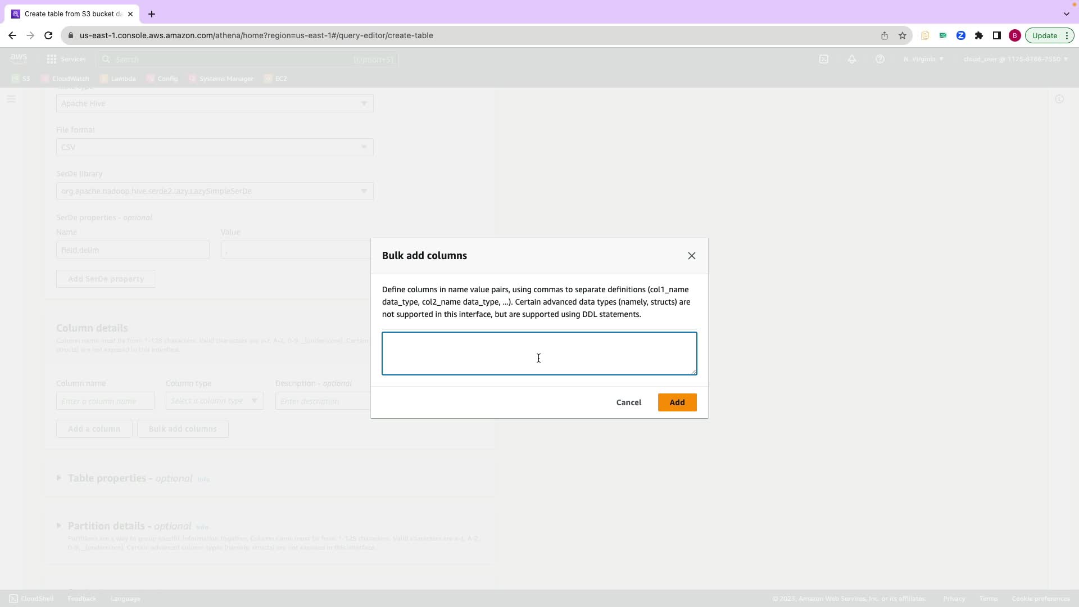Cancel the Bulk add columns dialog
The width and height of the screenshot is (1079, 607).
click(628, 402)
